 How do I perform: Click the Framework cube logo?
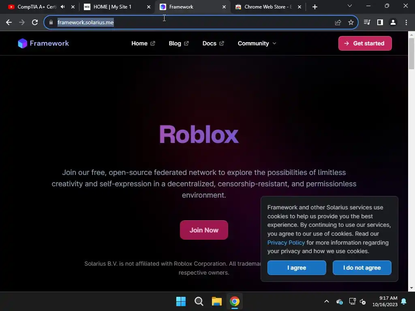pos(23,43)
